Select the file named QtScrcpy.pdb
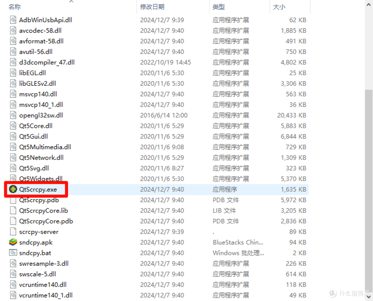Viewport: 373px width, 301px height. 39,200
